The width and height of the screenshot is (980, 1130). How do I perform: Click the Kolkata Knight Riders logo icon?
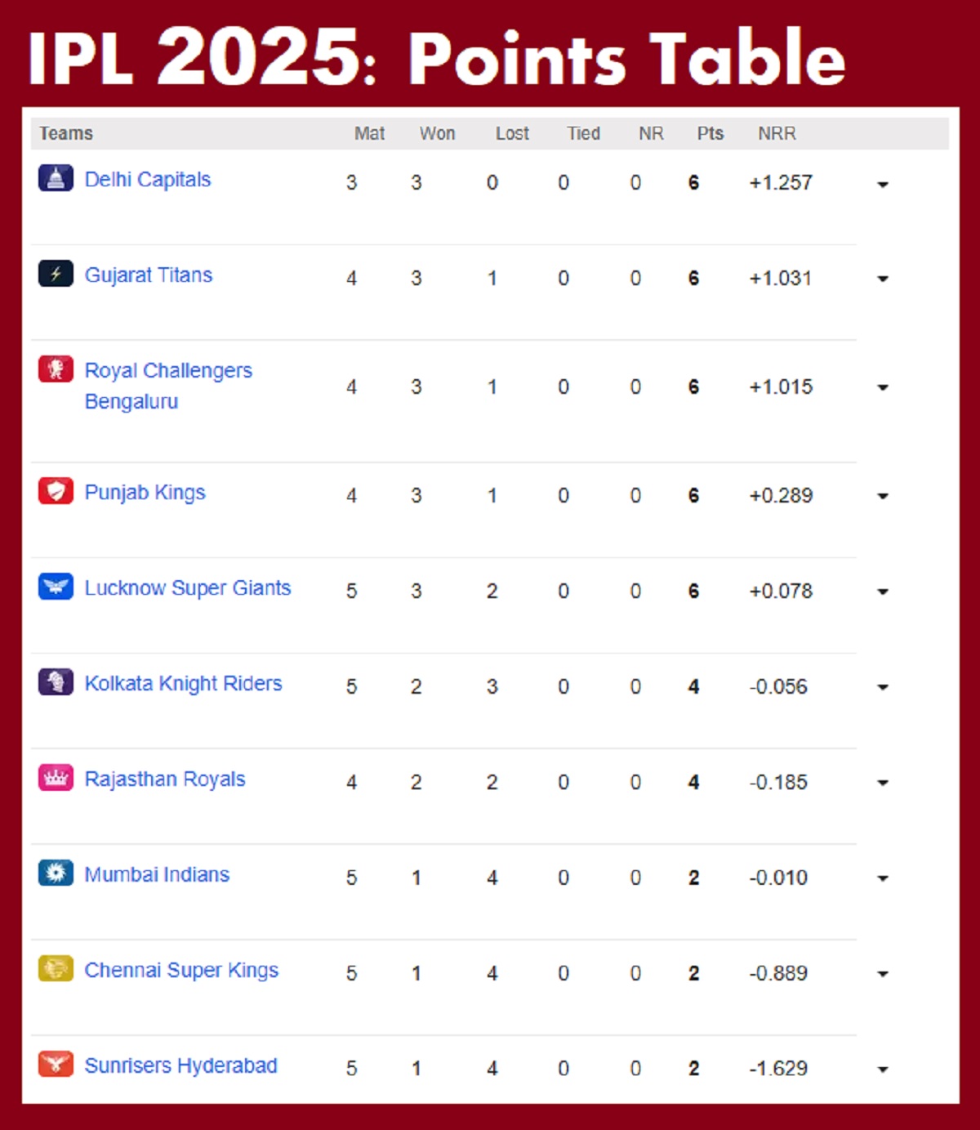pos(56,682)
